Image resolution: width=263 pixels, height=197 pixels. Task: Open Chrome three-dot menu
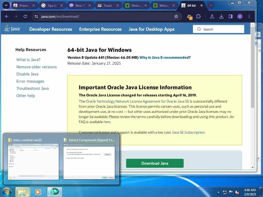tap(249, 16)
